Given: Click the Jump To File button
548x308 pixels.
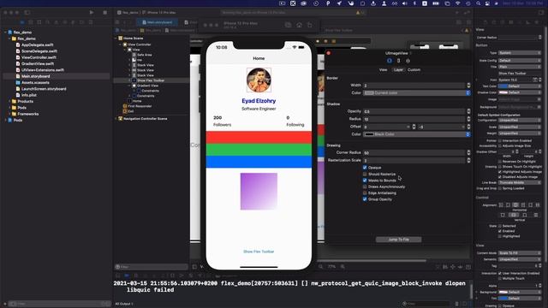Looking at the screenshot, I should pyautogui.click(x=398, y=240).
